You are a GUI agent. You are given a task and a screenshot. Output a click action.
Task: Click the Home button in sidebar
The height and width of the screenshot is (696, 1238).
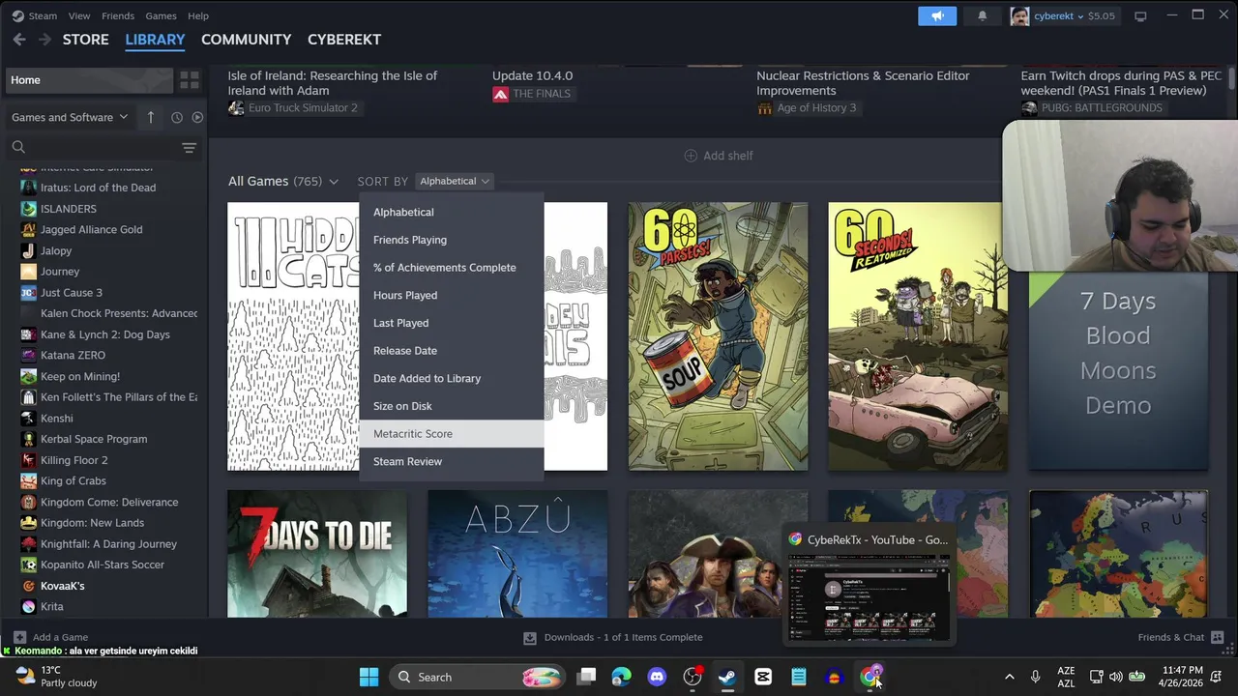[x=89, y=80]
